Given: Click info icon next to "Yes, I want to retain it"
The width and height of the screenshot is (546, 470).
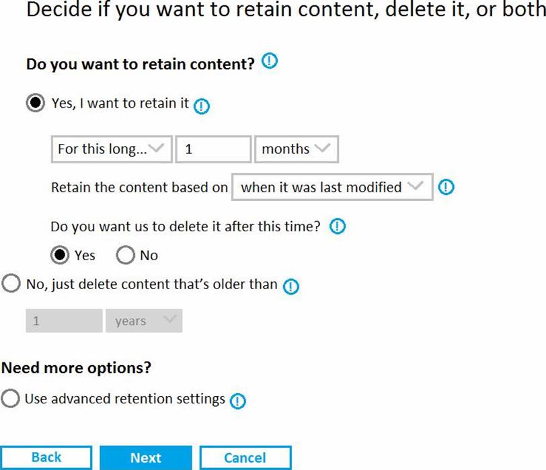Looking at the screenshot, I should (x=201, y=106).
